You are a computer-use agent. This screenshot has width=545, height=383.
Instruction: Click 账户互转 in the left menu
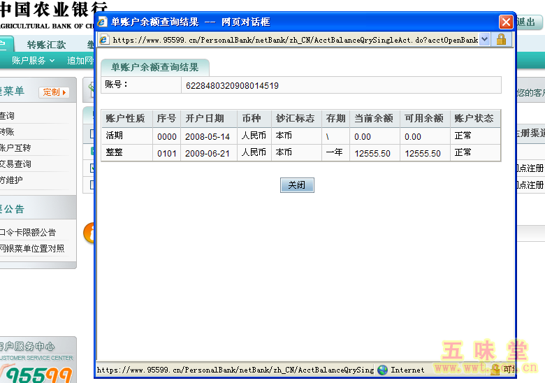pyautogui.click(x=15, y=148)
